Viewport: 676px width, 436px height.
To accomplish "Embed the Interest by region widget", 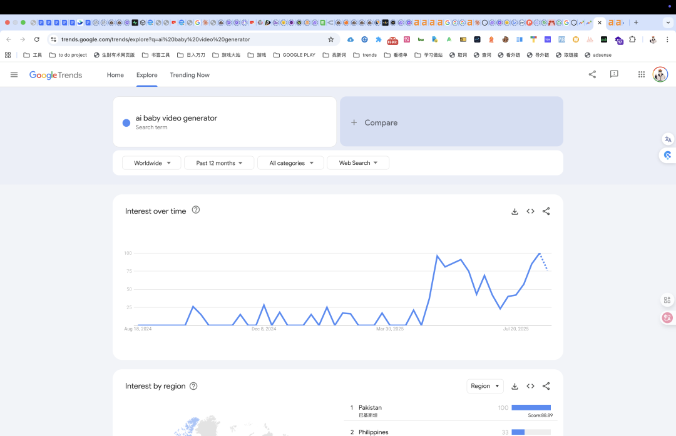I will (x=530, y=386).
